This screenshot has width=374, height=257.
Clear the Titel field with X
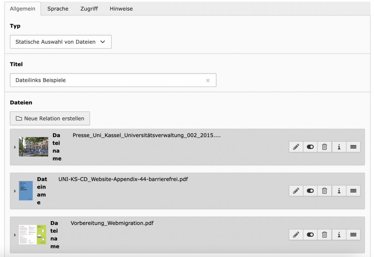(x=208, y=81)
